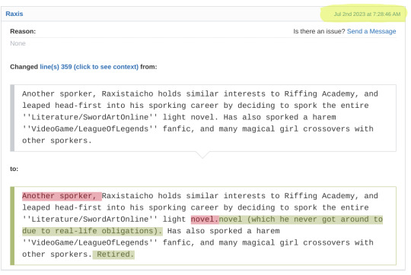411x275 pixels.
Task: Click removed 'Another sporker,' red highlight
Action: pos(62,196)
